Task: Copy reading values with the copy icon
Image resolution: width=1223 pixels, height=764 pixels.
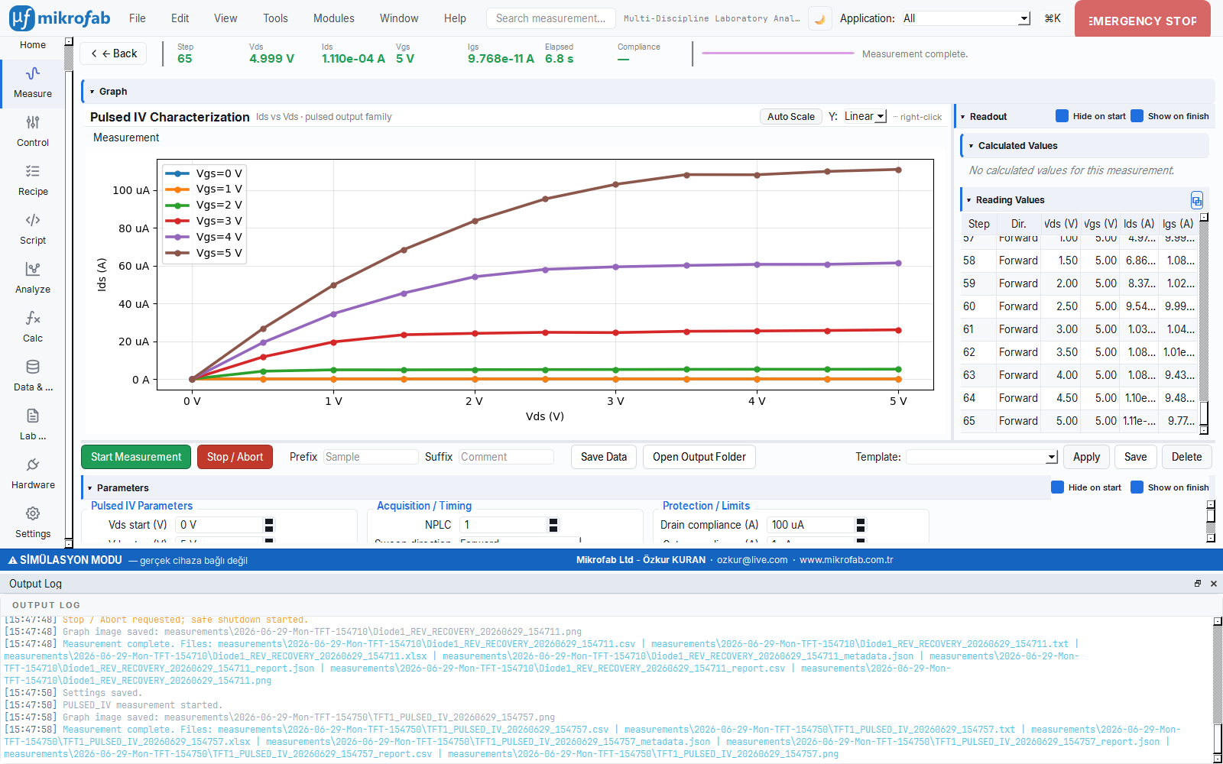Action: coord(1196,200)
